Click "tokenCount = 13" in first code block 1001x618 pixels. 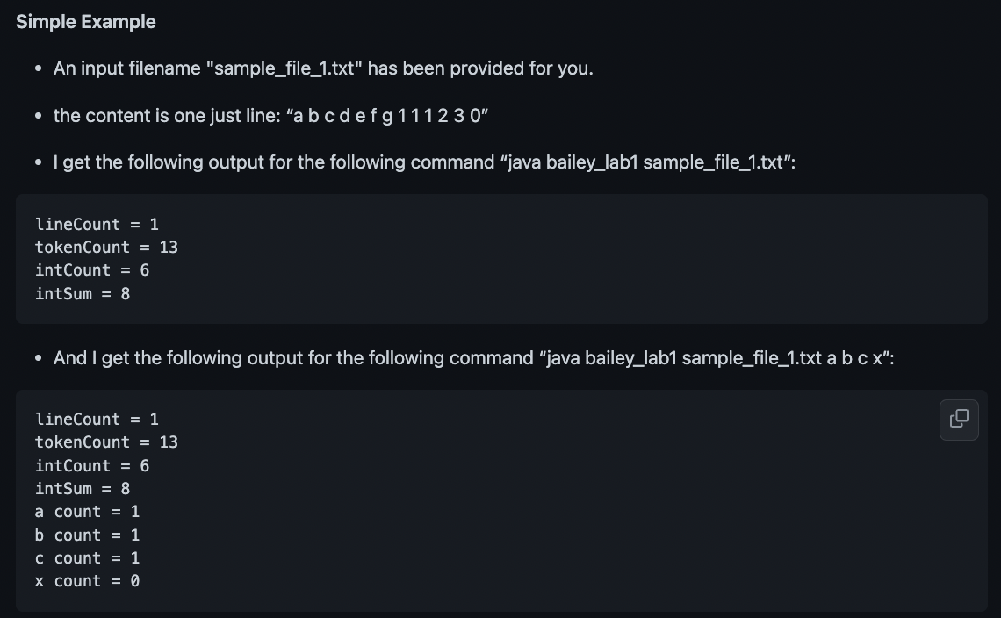point(106,248)
